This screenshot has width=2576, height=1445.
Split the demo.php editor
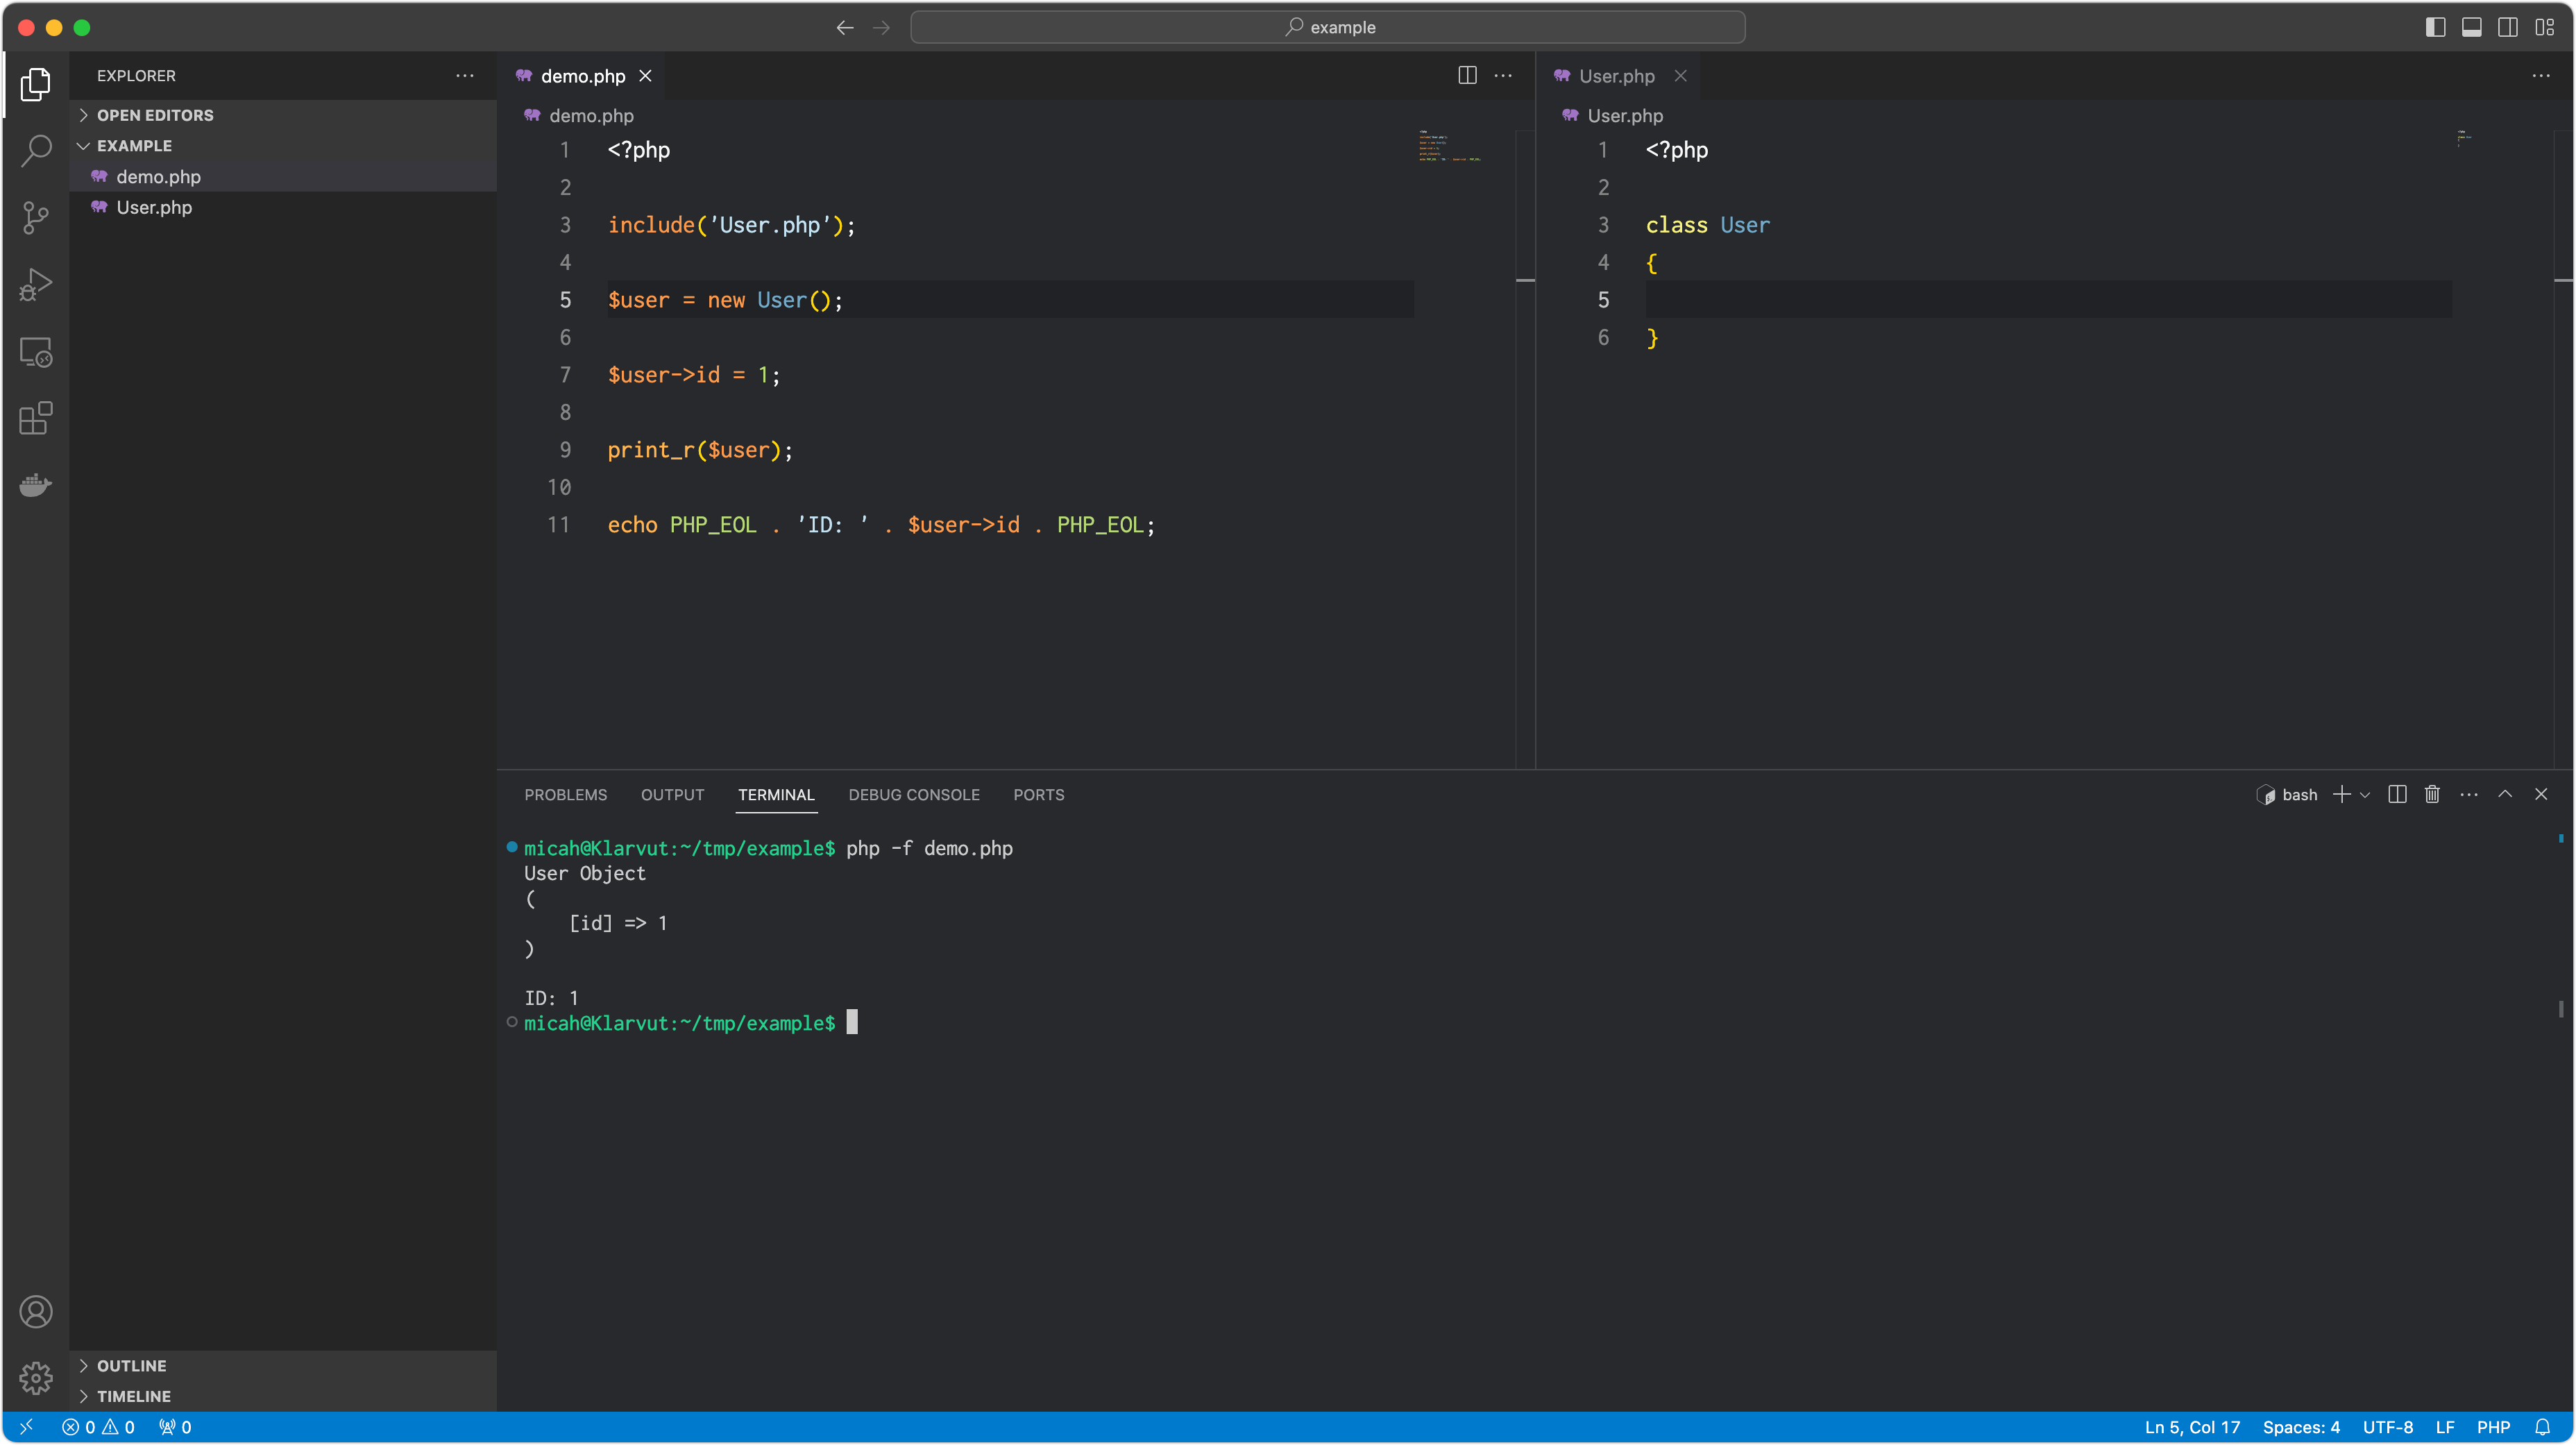(1467, 75)
